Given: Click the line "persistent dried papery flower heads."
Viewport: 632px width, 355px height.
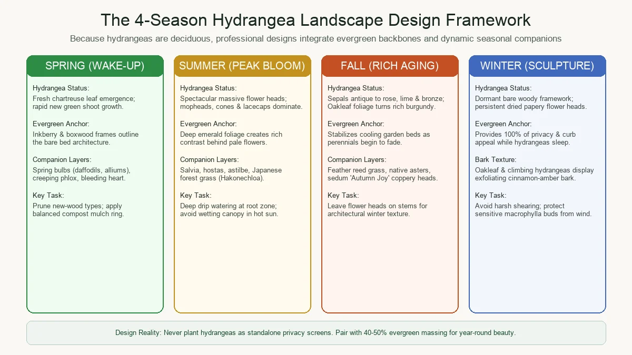Looking at the screenshot, I should [531, 106].
